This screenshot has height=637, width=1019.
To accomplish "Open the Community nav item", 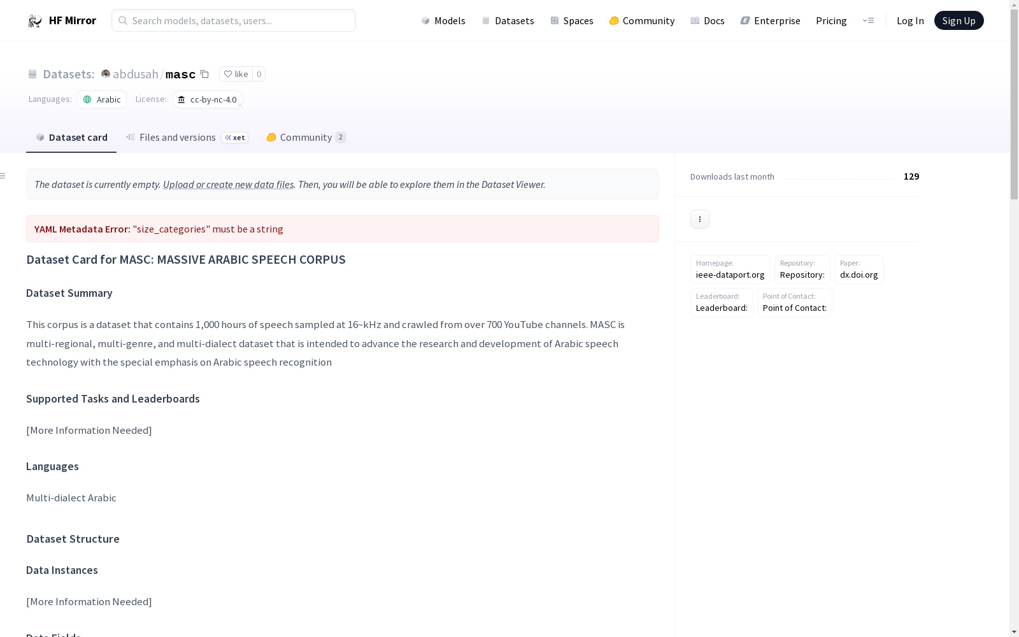I will [x=642, y=20].
